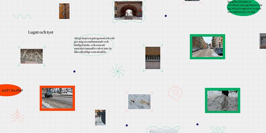Open the window and garage facade photo
Viewport: 266px width, 133px height.
[153, 58]
